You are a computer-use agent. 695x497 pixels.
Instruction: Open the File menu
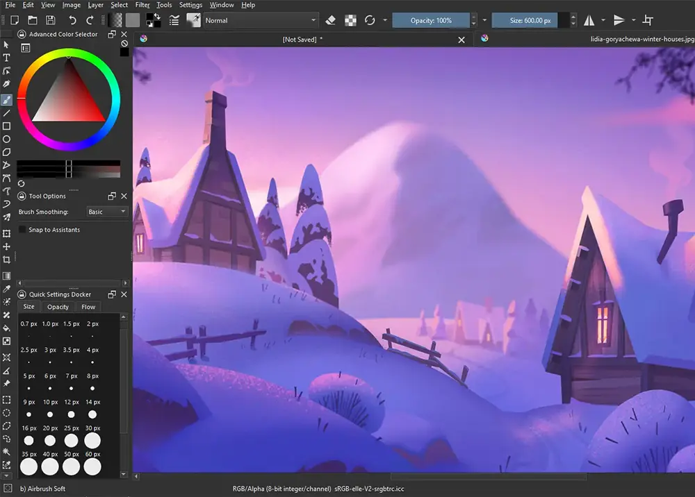[x=10, y=5]
